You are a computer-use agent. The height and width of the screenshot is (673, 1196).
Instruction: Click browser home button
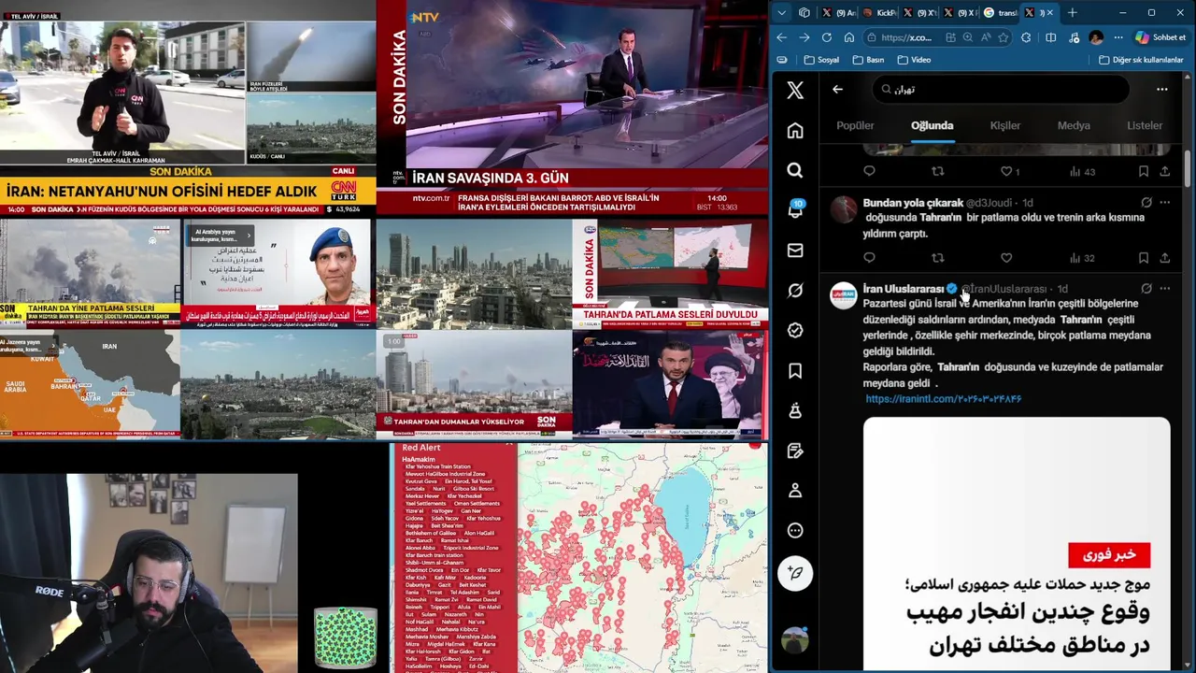849,37
